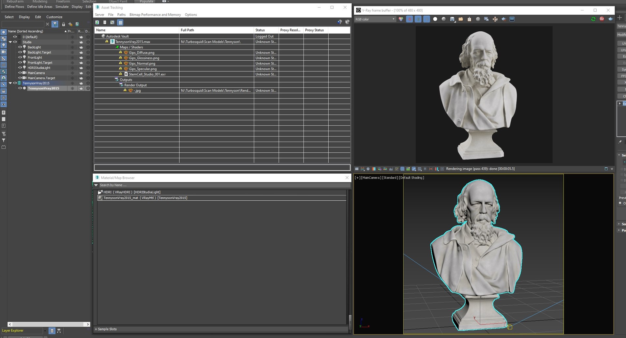
Task: Toggle the green channel in V-Ray frame buffer
Action: (418, 19)
